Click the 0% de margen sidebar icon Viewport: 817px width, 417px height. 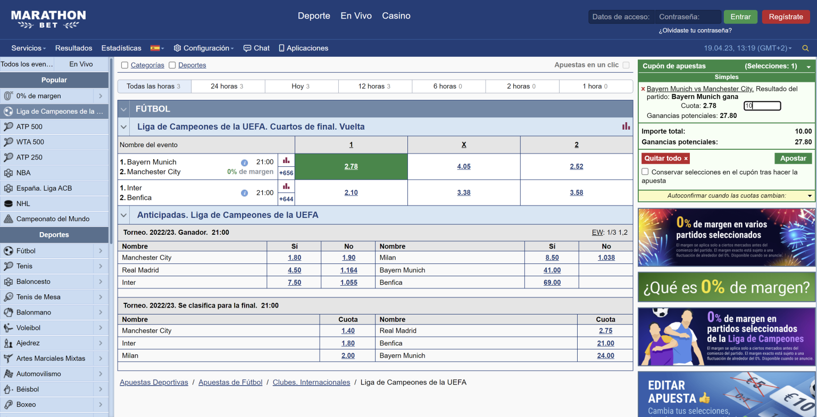[8, 96]
